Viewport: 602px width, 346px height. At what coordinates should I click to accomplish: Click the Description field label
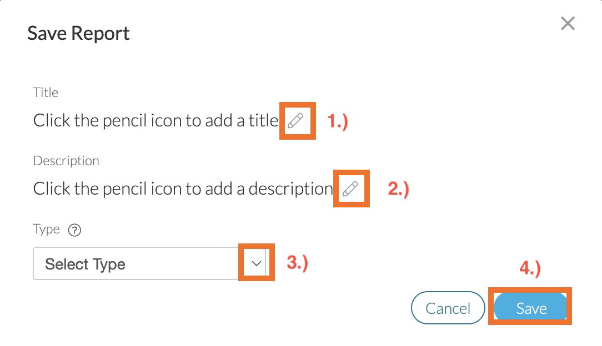pyautogui.click(x=66, y=161)
